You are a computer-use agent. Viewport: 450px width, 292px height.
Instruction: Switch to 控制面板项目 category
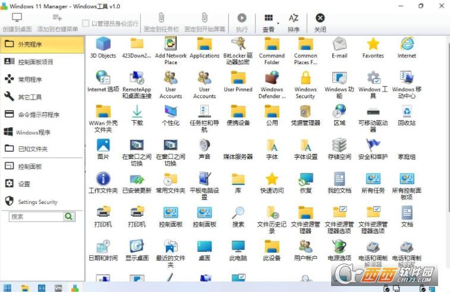(42, 62)
